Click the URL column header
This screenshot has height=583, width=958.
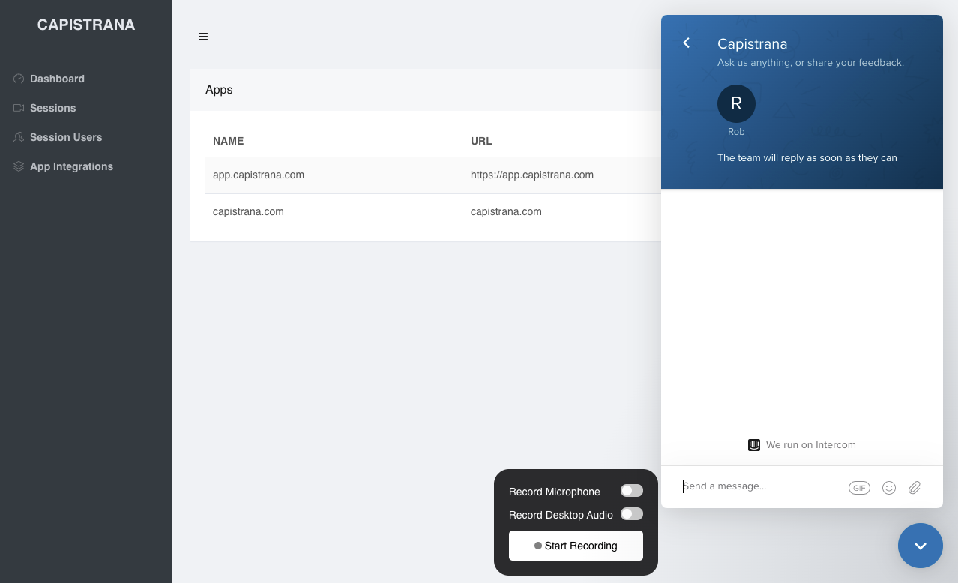[481, 141]
